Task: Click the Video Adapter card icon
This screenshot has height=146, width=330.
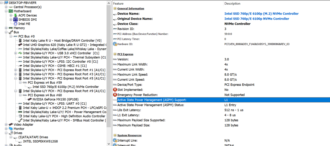Action: click(11, 125)
